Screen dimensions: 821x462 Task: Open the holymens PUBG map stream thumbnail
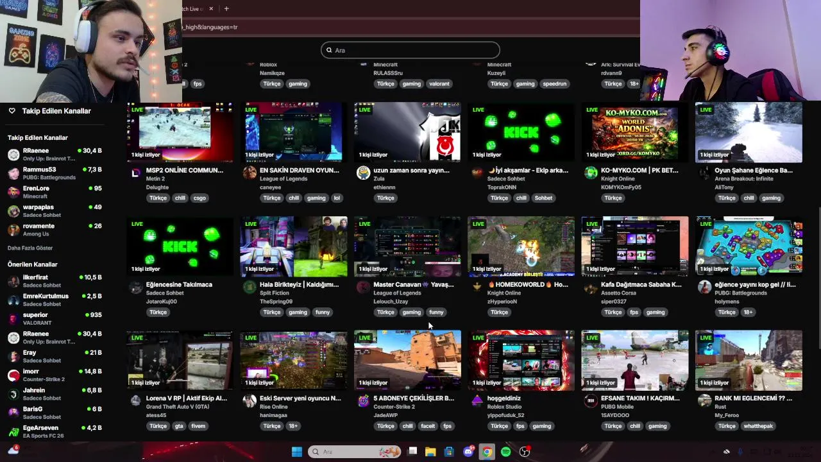749,246
